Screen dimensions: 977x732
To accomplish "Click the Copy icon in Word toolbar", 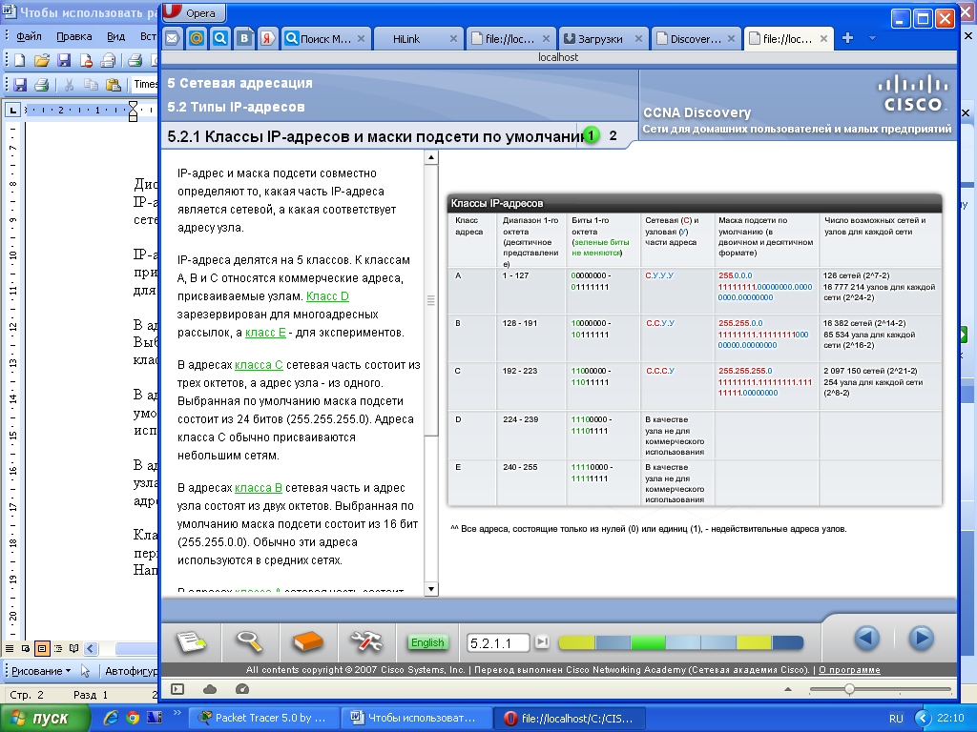I will coord(91,84).
